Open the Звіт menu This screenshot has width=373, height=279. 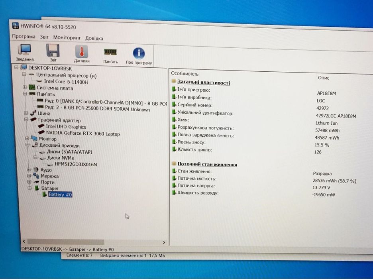pyautogui.click(x=44, y=37)
